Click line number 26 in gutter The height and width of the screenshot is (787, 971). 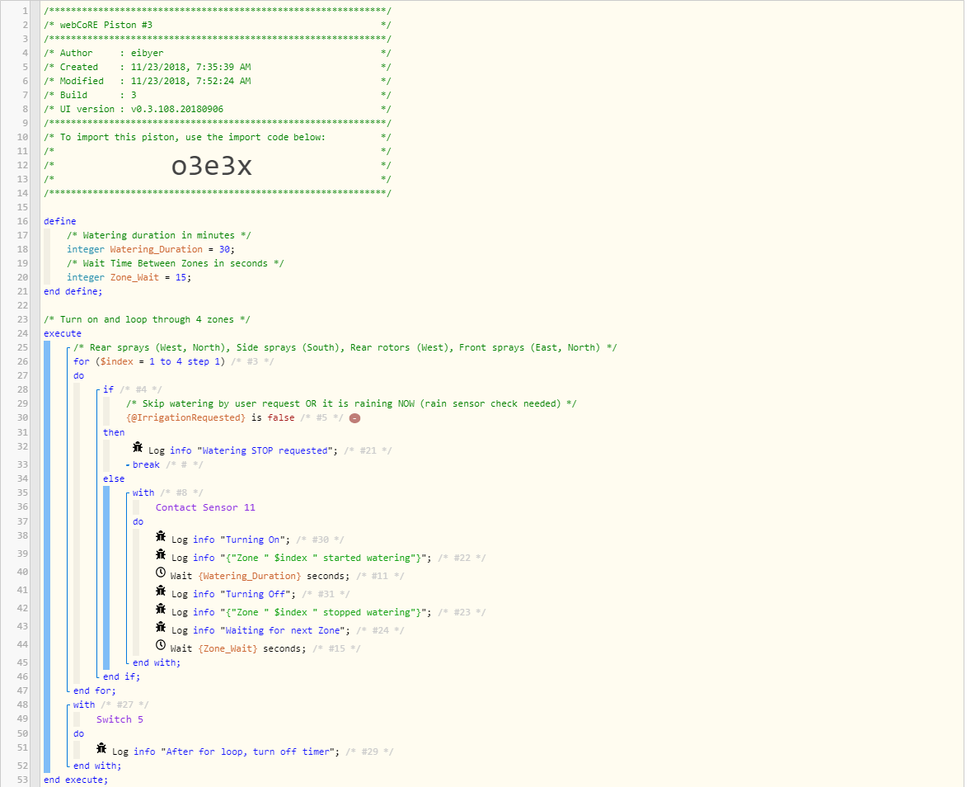[22, 361]
